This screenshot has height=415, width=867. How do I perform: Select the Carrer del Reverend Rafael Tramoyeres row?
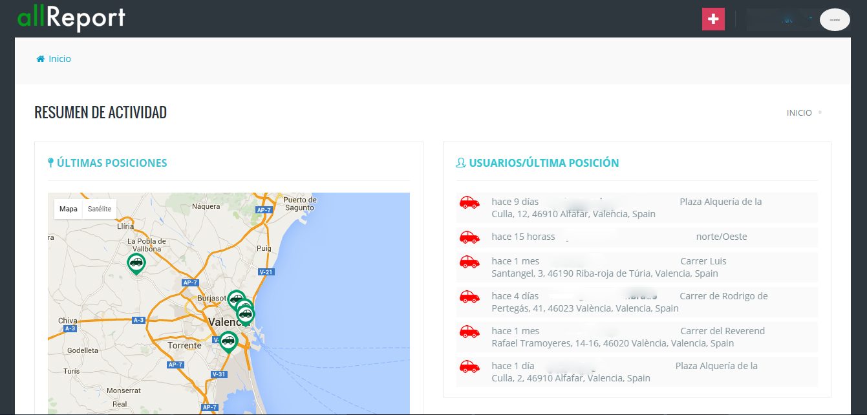pos(636,337)
